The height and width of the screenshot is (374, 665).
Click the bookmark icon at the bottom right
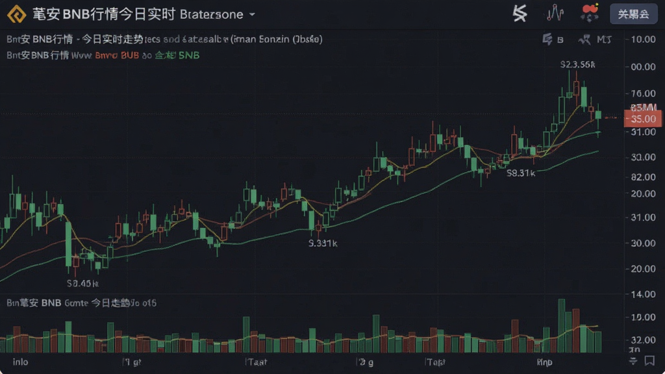pyautogui.click(x=649, y=361)
